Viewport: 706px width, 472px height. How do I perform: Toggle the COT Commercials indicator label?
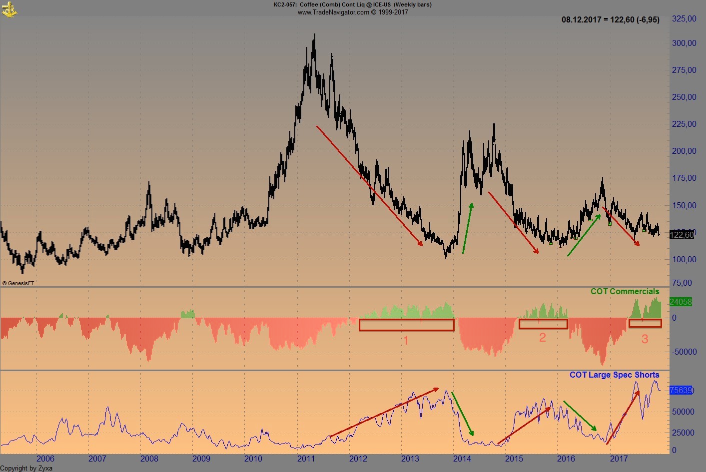point(625,291)
